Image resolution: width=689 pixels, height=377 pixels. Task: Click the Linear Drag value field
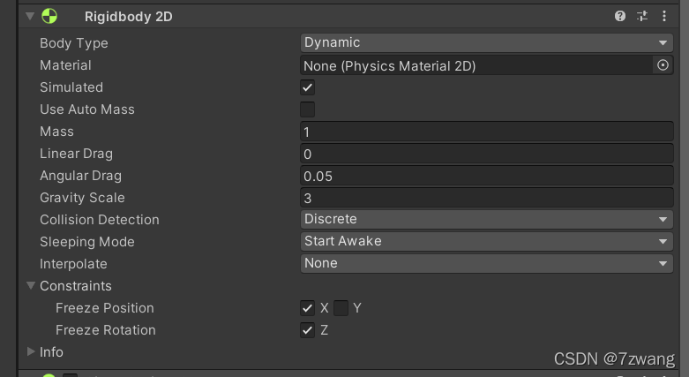click(x=487, y=154)
